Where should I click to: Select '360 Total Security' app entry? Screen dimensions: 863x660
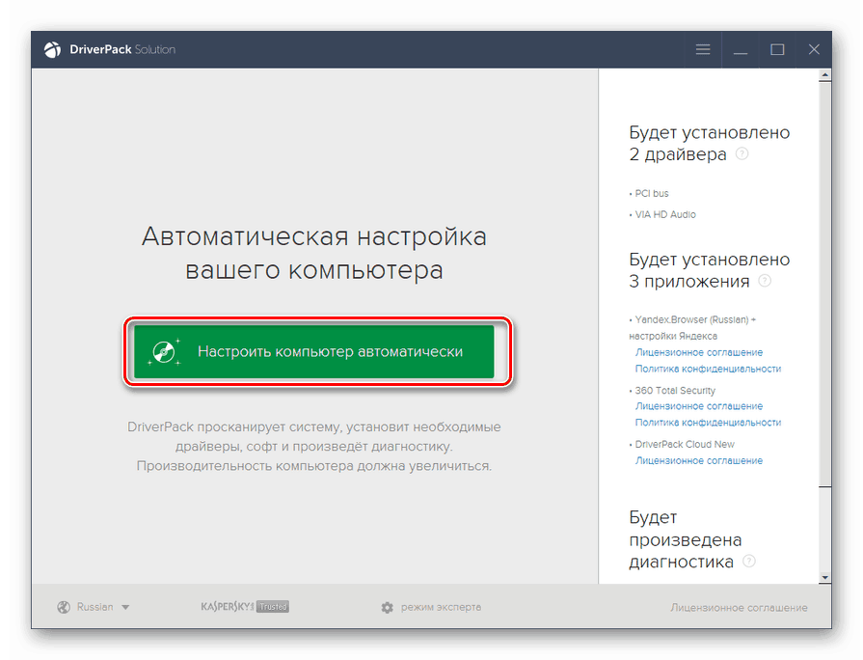coord(675,391)
